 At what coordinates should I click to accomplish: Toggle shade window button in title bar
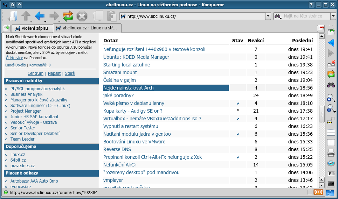[19, 5]
